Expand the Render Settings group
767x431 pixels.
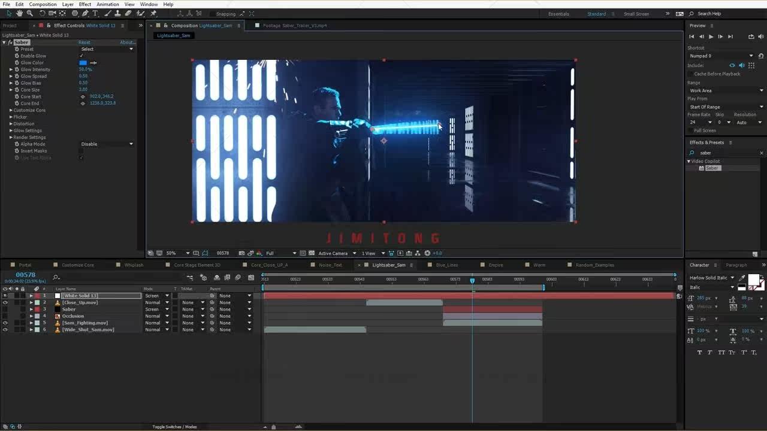tap(11, 137)
